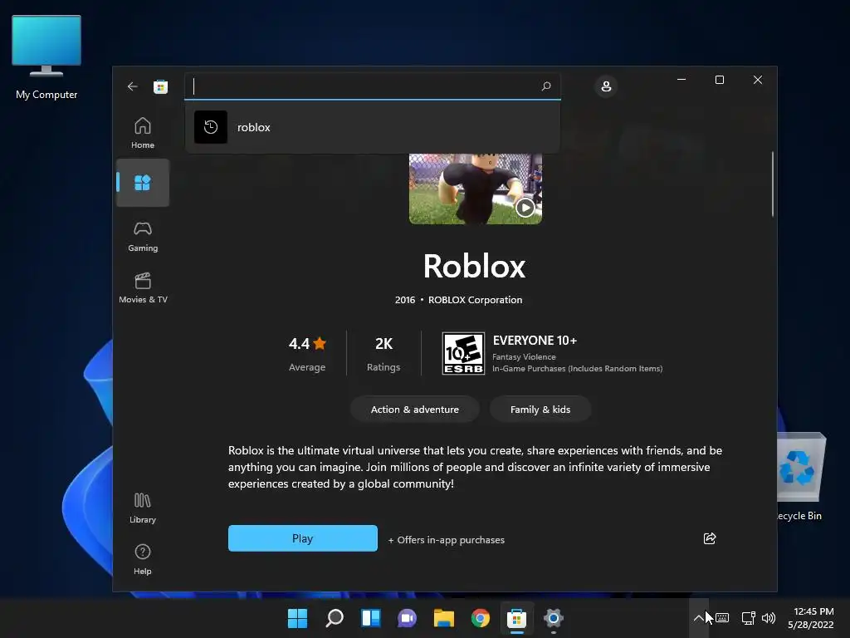Click the touch keyboard tray icon
The width and height of the screenshot is (850, 638).
point(722,618)
